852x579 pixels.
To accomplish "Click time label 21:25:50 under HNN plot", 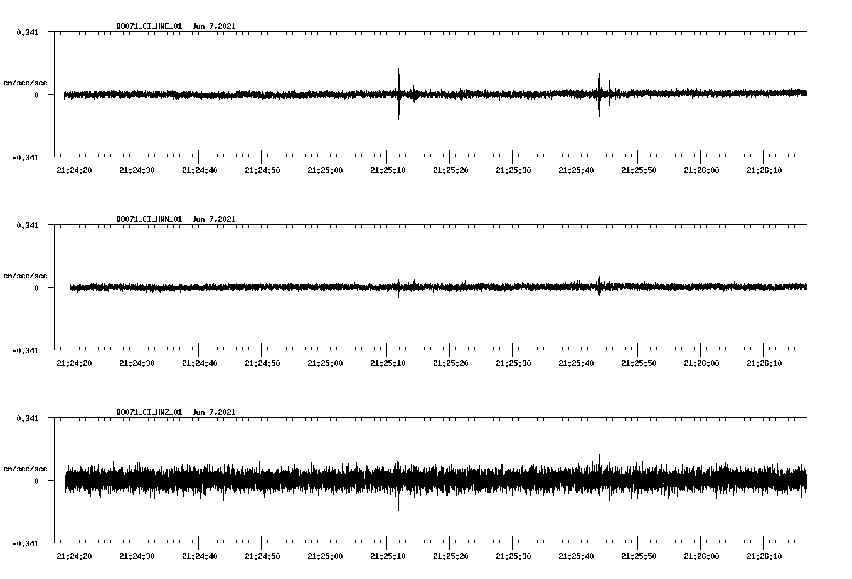I will 639,363.
